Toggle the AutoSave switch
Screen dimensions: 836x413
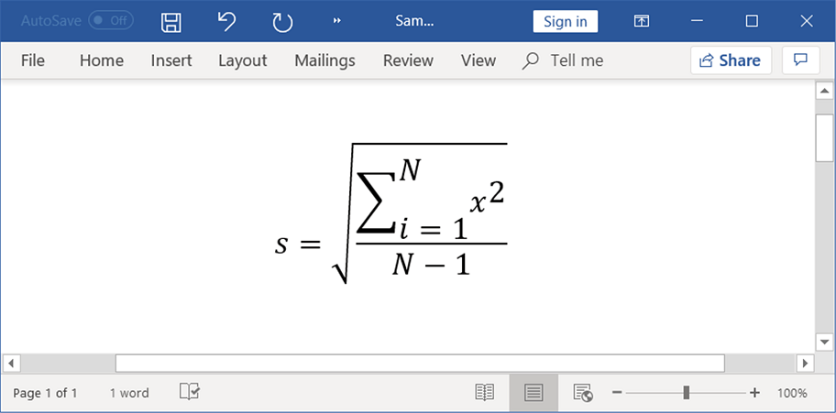pyautogui.click(x=111, y=20)
